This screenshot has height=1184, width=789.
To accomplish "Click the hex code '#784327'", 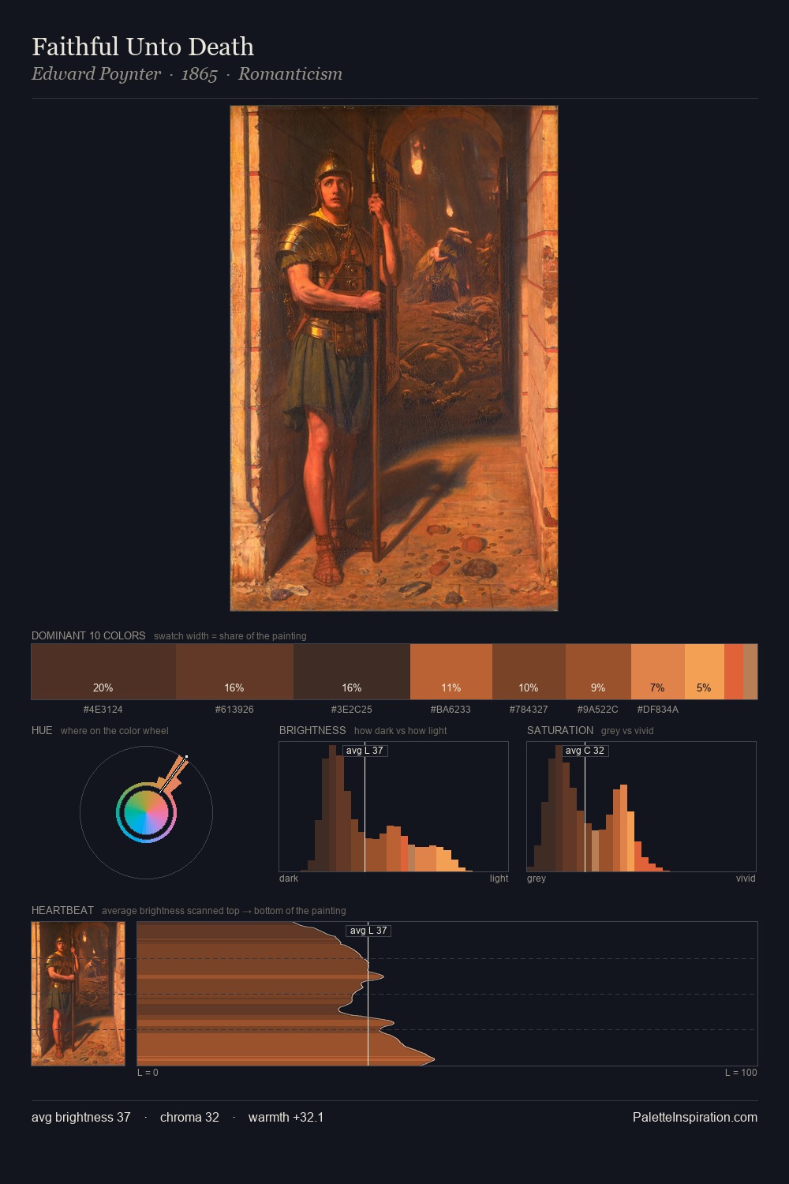I will pyautogui.click(x=529, y=710).
